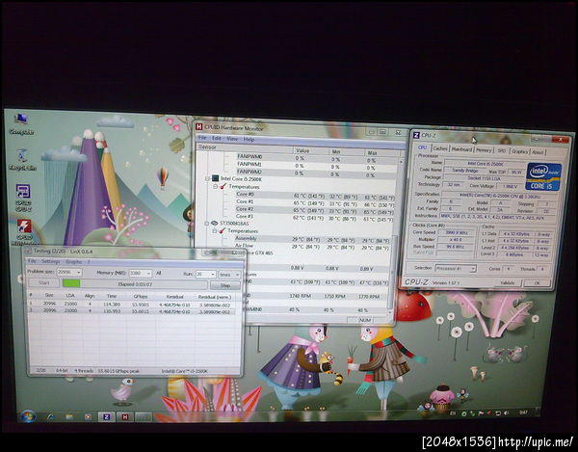Image resolution: width=578 pixels, height=452 pixels.
Task: Open HWMonitor View menu
Action: 232,139
